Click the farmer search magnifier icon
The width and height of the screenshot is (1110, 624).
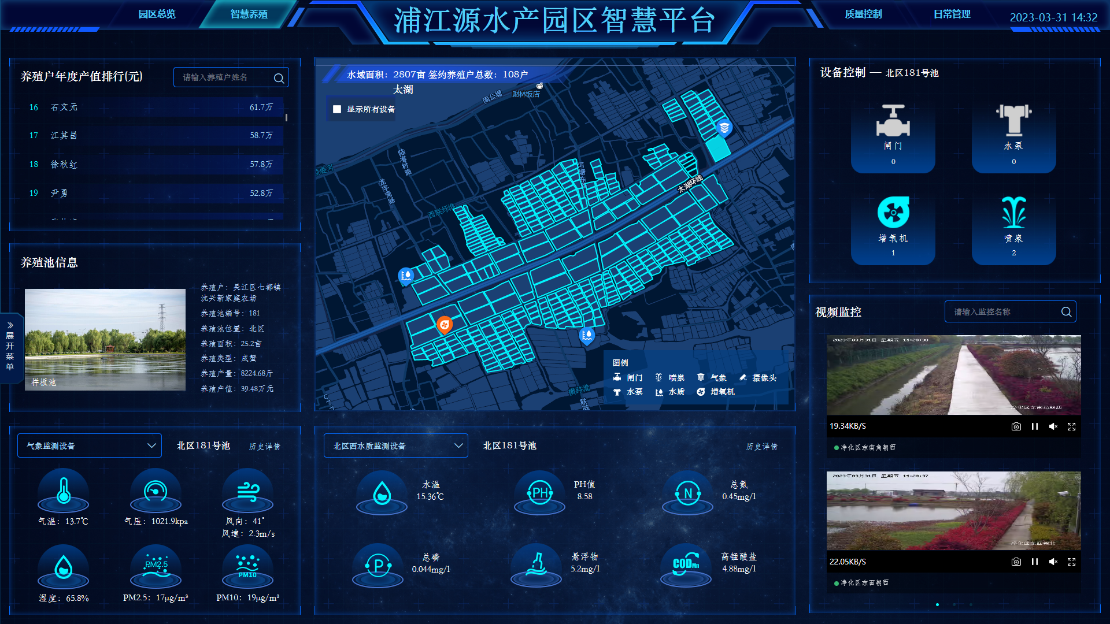tap(279, 78)
